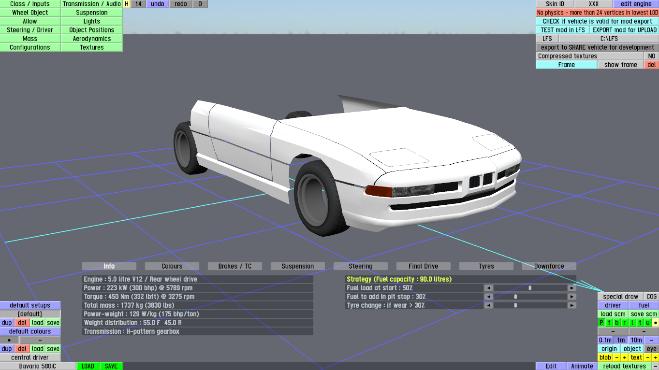The width and height of the screenshot is (659, 370).
Task: Select the 10m grid size
Action: point(636,340)
